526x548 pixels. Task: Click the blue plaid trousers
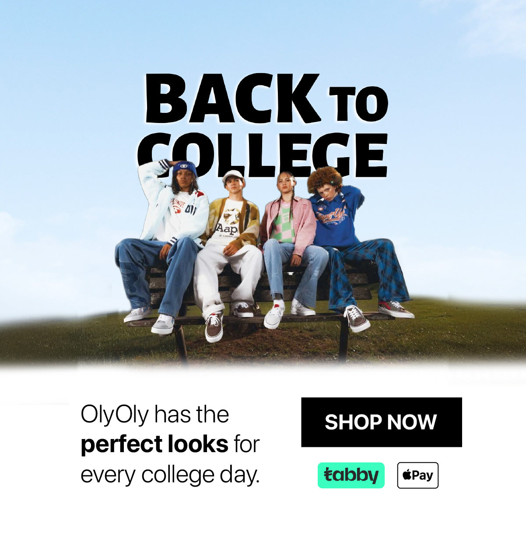tap(370, 274)
